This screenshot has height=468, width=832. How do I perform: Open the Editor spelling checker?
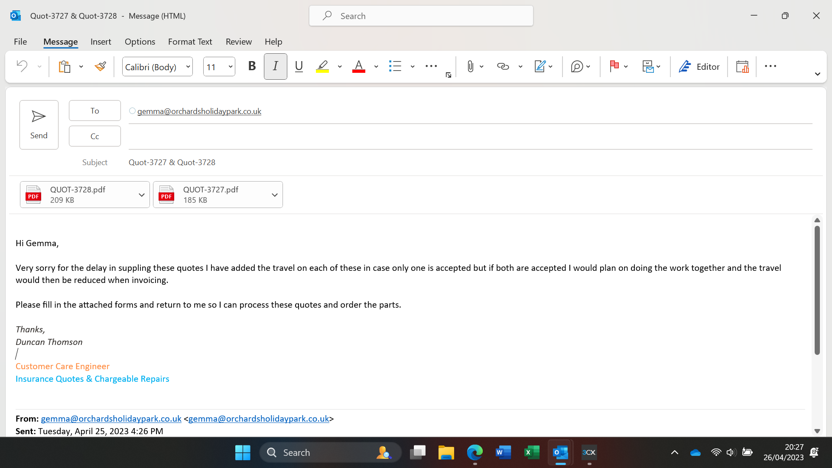pyautogui.click(x=699, y=66)
